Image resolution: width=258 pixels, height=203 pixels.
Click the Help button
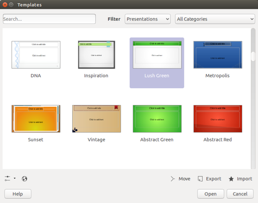tap(18, 194)
